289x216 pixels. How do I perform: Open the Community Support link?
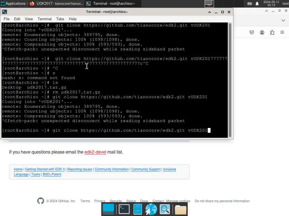146,169
